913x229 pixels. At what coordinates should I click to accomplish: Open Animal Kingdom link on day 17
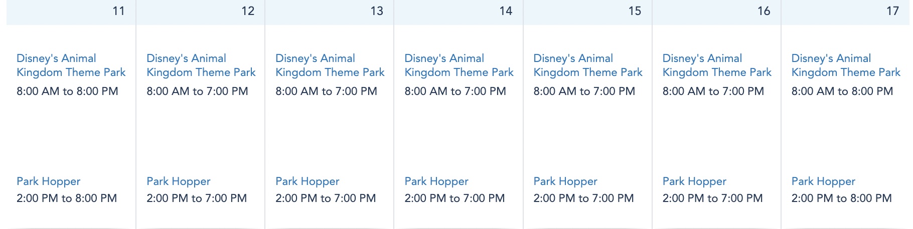(845, 65)
